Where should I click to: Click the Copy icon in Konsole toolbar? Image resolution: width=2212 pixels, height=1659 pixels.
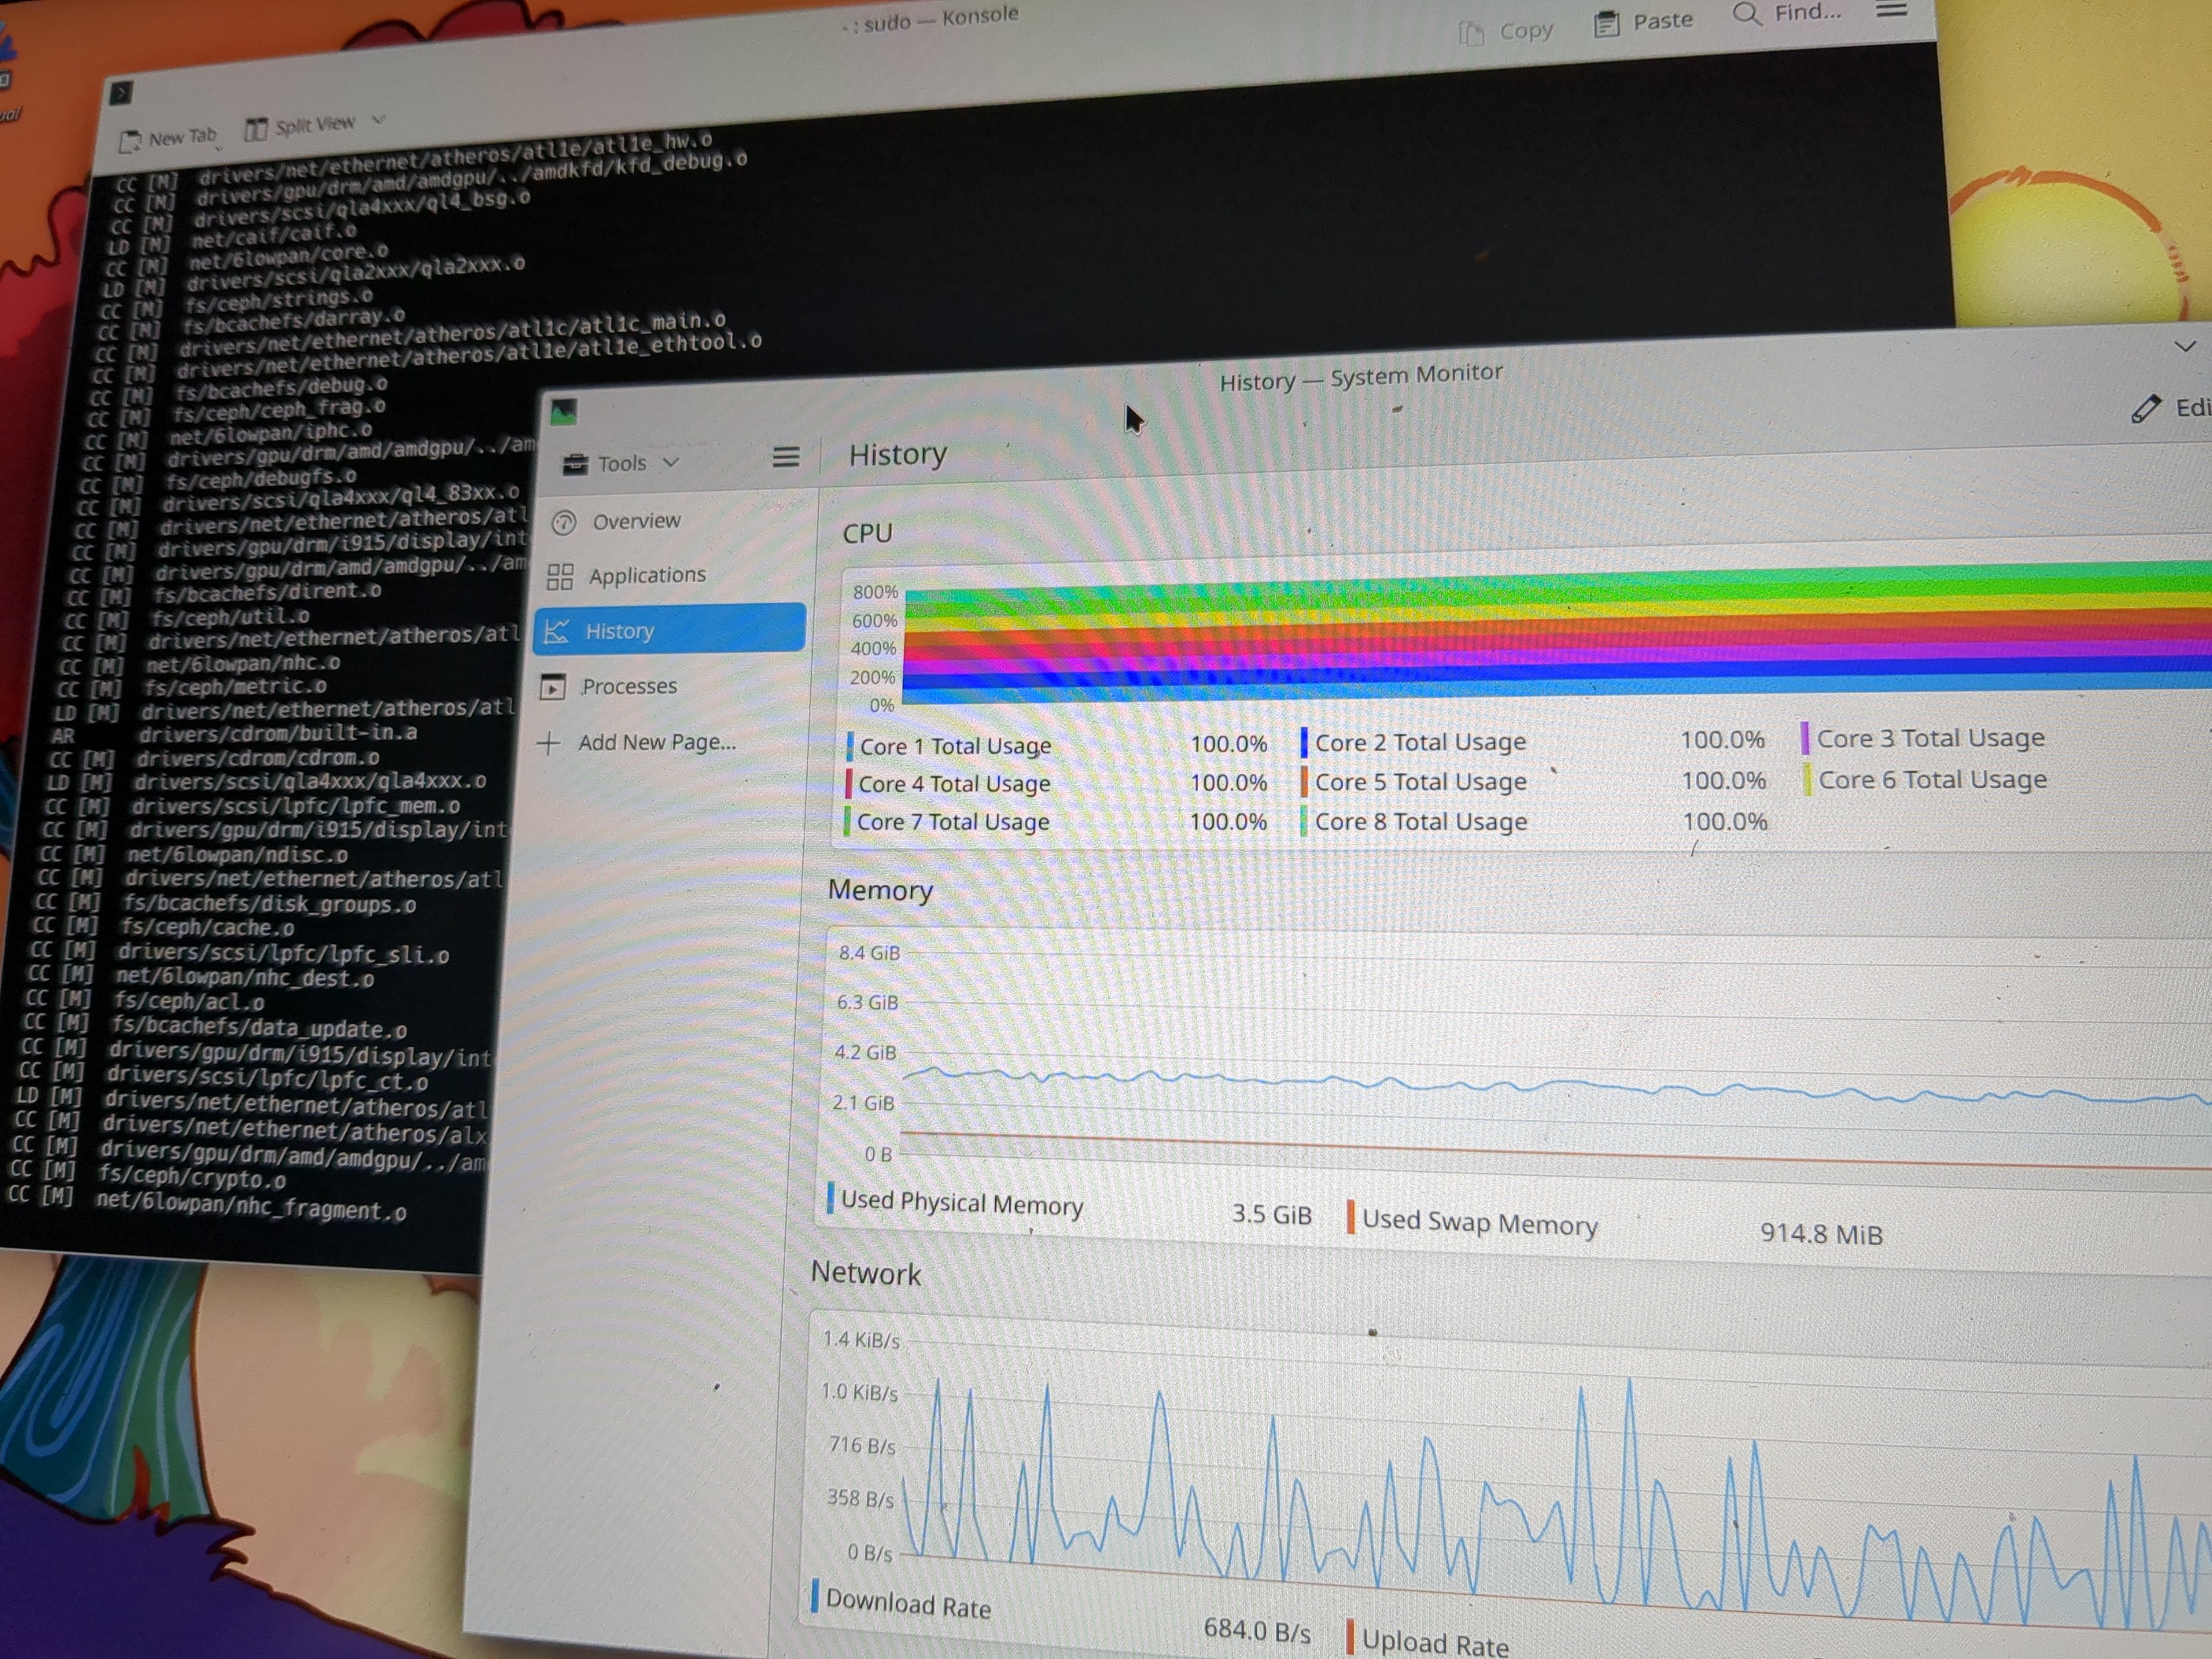(x=1470, y=30)
